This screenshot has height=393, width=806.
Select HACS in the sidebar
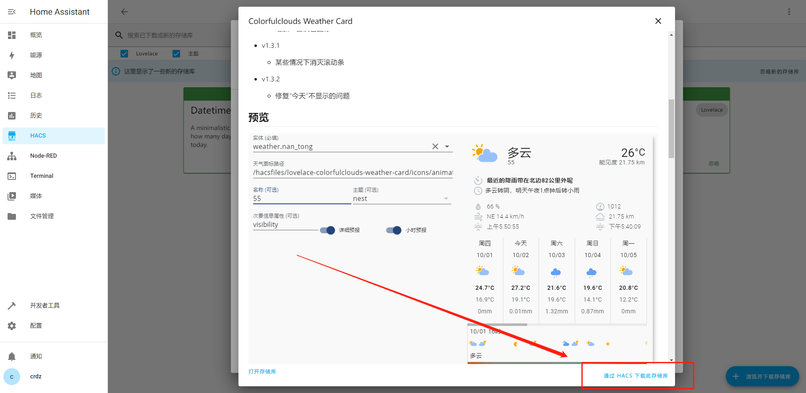[x=38, y=135]
